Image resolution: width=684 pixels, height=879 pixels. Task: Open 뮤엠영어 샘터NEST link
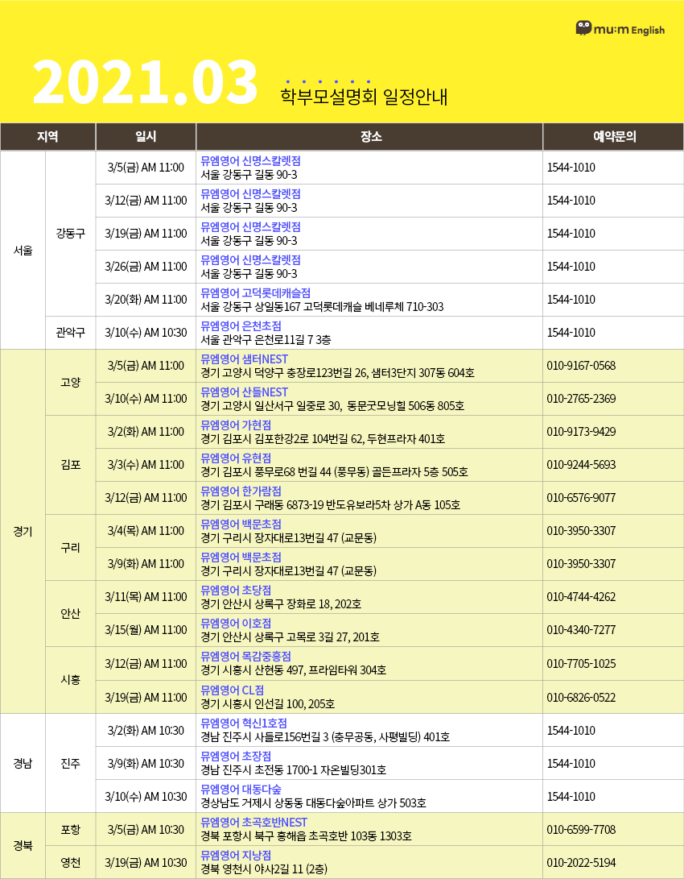tap(245, 359)
